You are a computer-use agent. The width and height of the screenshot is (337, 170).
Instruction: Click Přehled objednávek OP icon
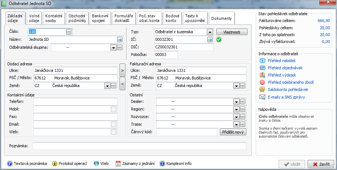pyautogui.click(x=262, y=68)
